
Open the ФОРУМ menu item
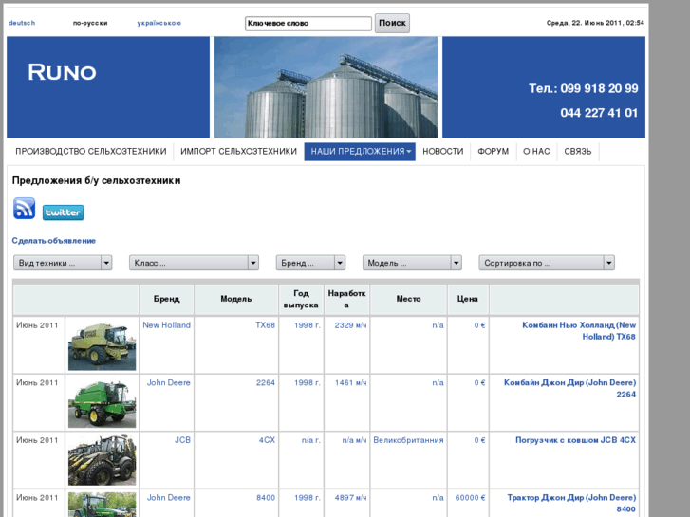pyautogui.click(x=494, y=152)
